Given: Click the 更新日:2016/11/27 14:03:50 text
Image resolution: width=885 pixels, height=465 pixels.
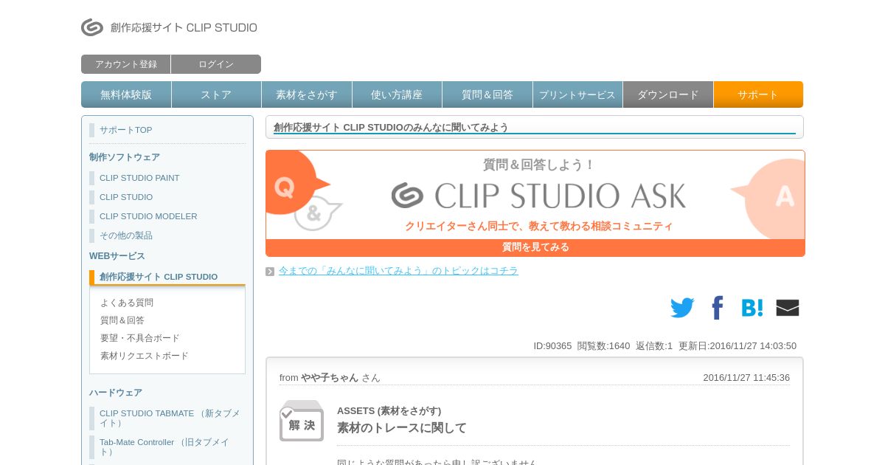Looking at the screenshot, I should click(737, 345).
